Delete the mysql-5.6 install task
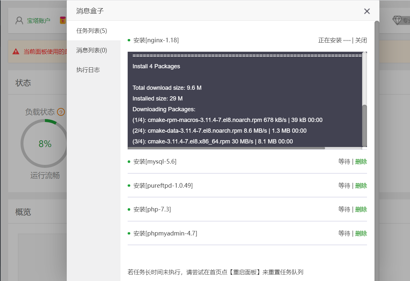Screen dimensions: 410x281 click(361, 162)
